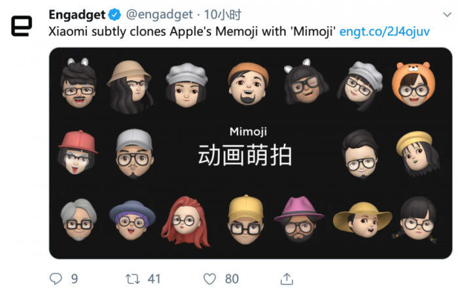458x293 pixels.
Task: Click the red-haired avatar with glasses
Action: 185,221
